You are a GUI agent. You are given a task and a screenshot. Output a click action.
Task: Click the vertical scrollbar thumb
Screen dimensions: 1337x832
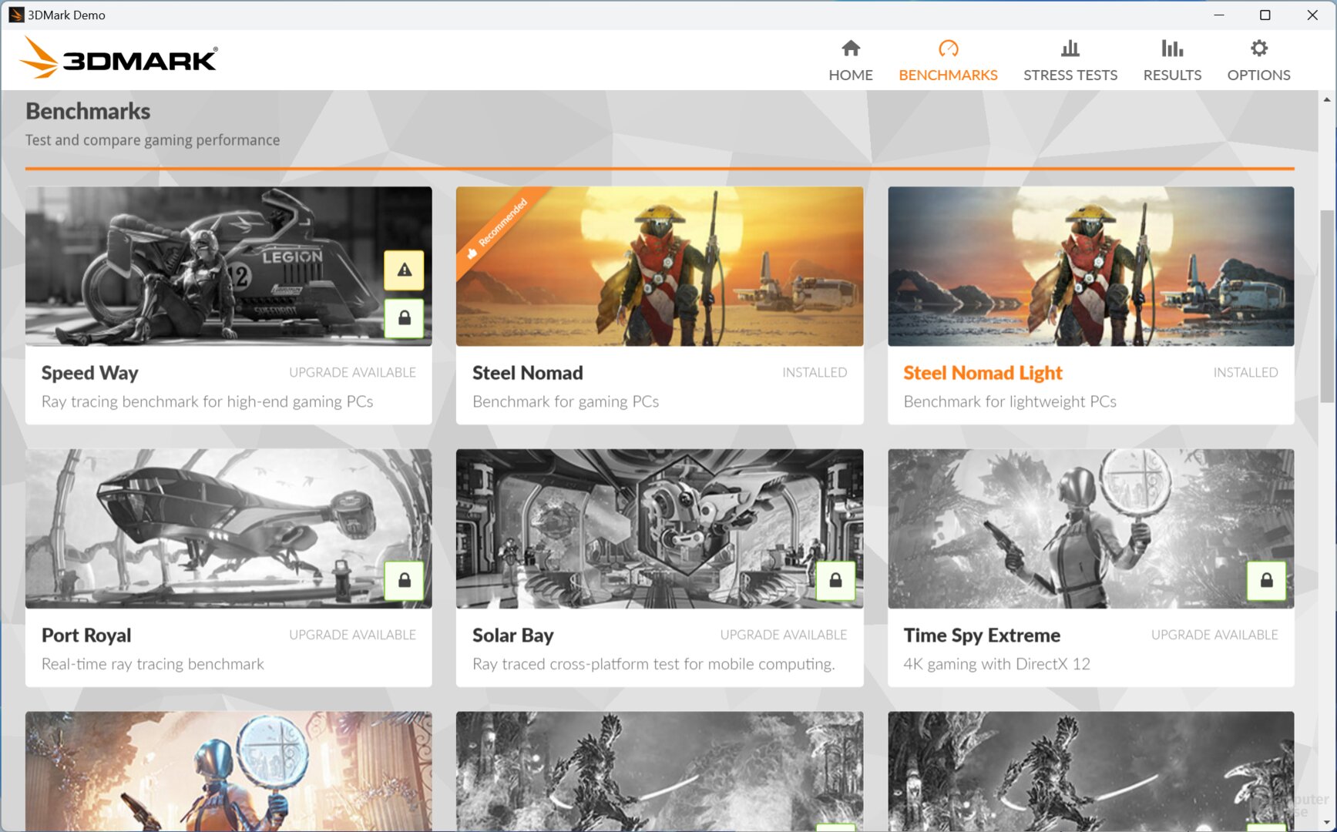pyautogui.click(x=1327, y=306)
